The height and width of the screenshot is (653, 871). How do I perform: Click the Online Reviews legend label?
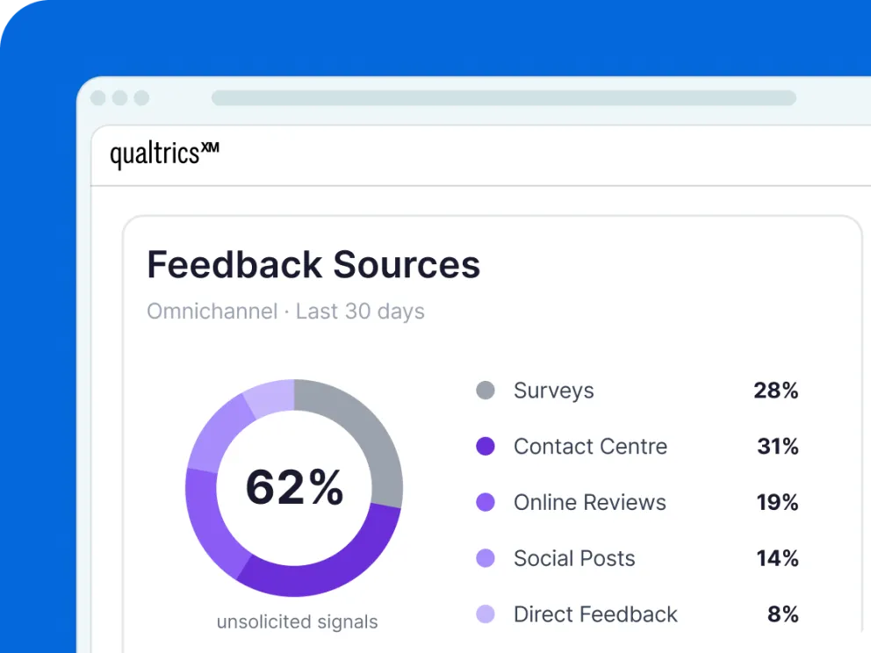click(590, 503)
